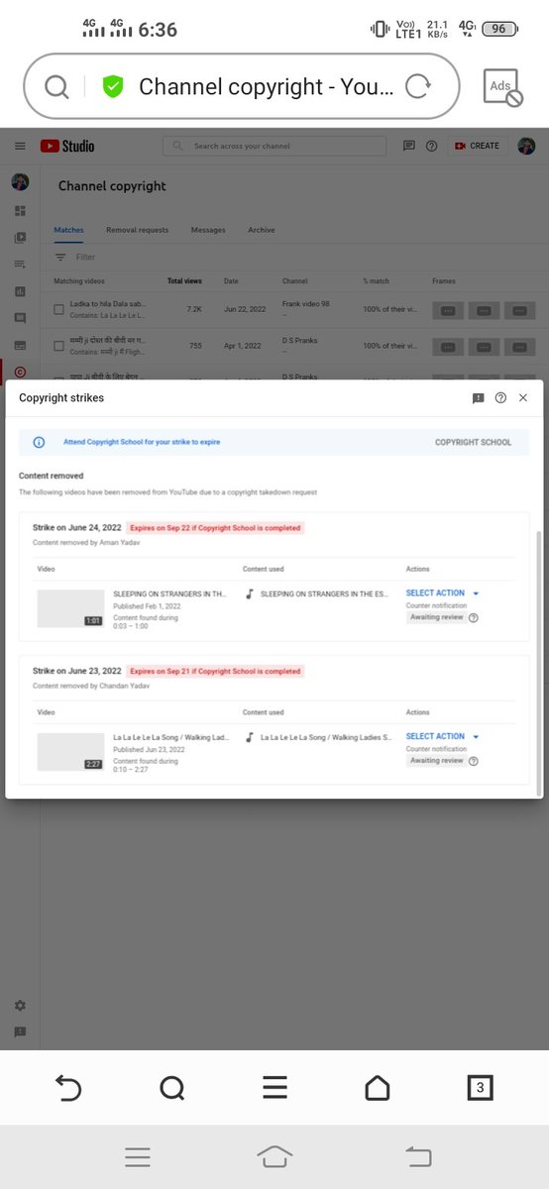Screen dimensions: 549x1189
Task: Tap search icon in browser bottom bar
Action: point(171,1088)
